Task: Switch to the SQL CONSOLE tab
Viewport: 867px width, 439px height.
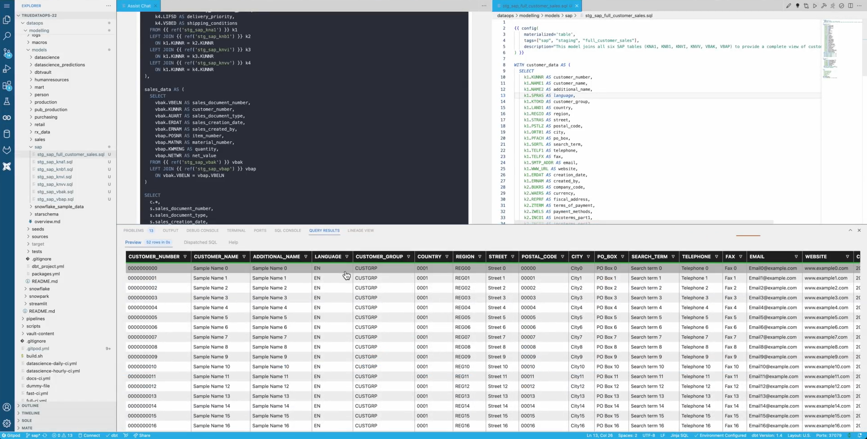Action: (x=288, y=230)
